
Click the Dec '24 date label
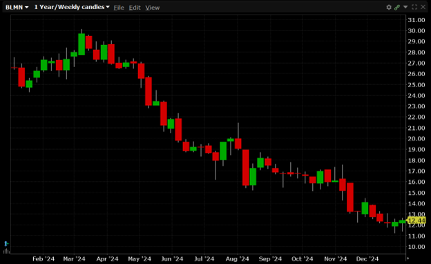click(x=367, y=259)
